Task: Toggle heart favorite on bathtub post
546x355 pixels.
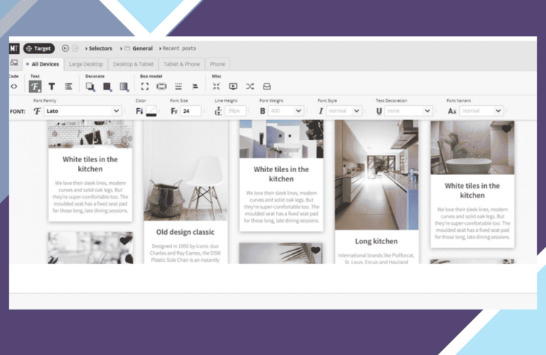Action: point(506,129)
